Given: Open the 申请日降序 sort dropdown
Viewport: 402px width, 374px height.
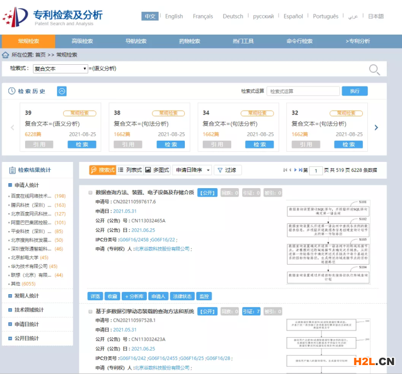Looking at the screenshot, I should (x=193, y=170).
